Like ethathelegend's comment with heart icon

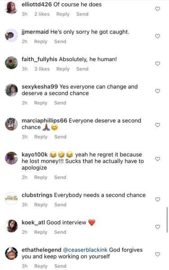click(x=157, y=254)
